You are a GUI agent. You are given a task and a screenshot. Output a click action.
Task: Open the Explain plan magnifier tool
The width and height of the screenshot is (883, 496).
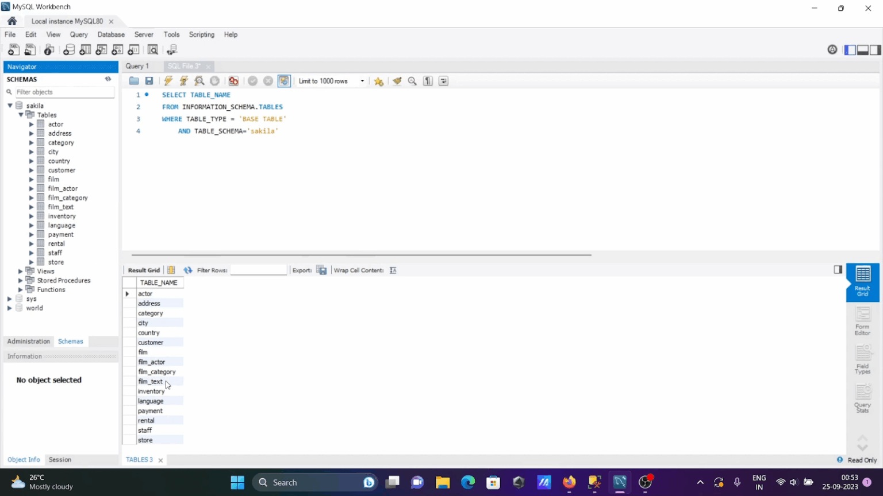point(199,81)
